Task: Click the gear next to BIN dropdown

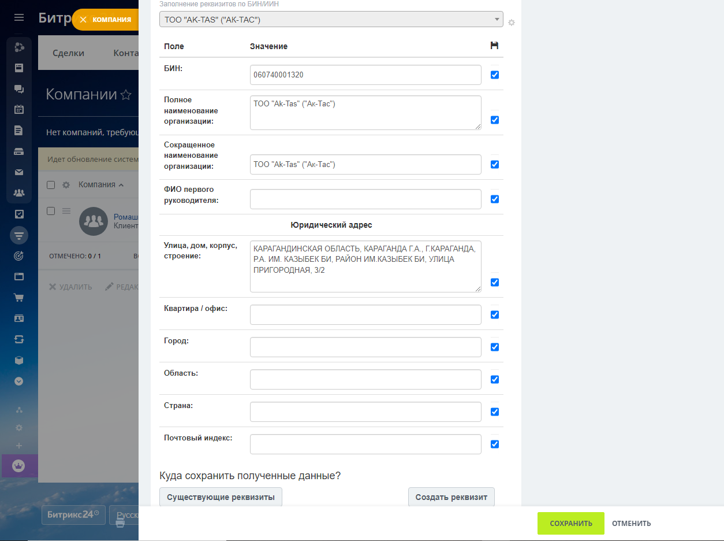Action: coord(512,23)
